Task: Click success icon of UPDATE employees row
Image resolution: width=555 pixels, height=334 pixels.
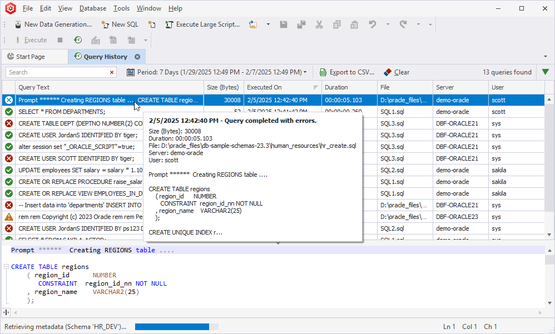Action: (x=9, y=170)
